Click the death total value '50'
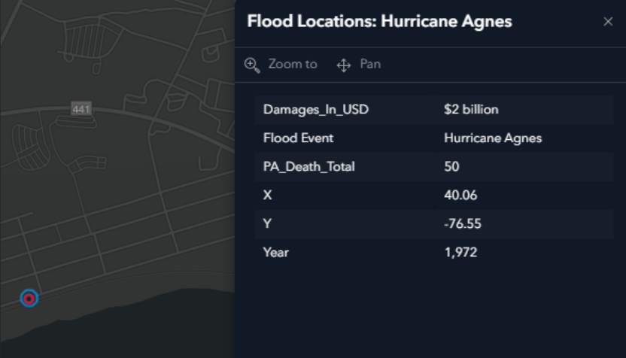 coord(451,167)
